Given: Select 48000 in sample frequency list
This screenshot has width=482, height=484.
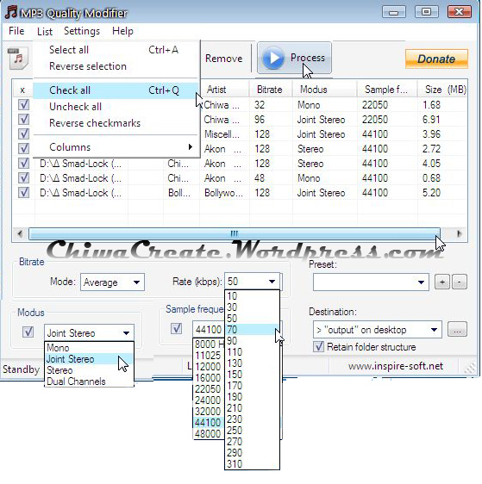Looking at the screenshot, I should [209, 434].
